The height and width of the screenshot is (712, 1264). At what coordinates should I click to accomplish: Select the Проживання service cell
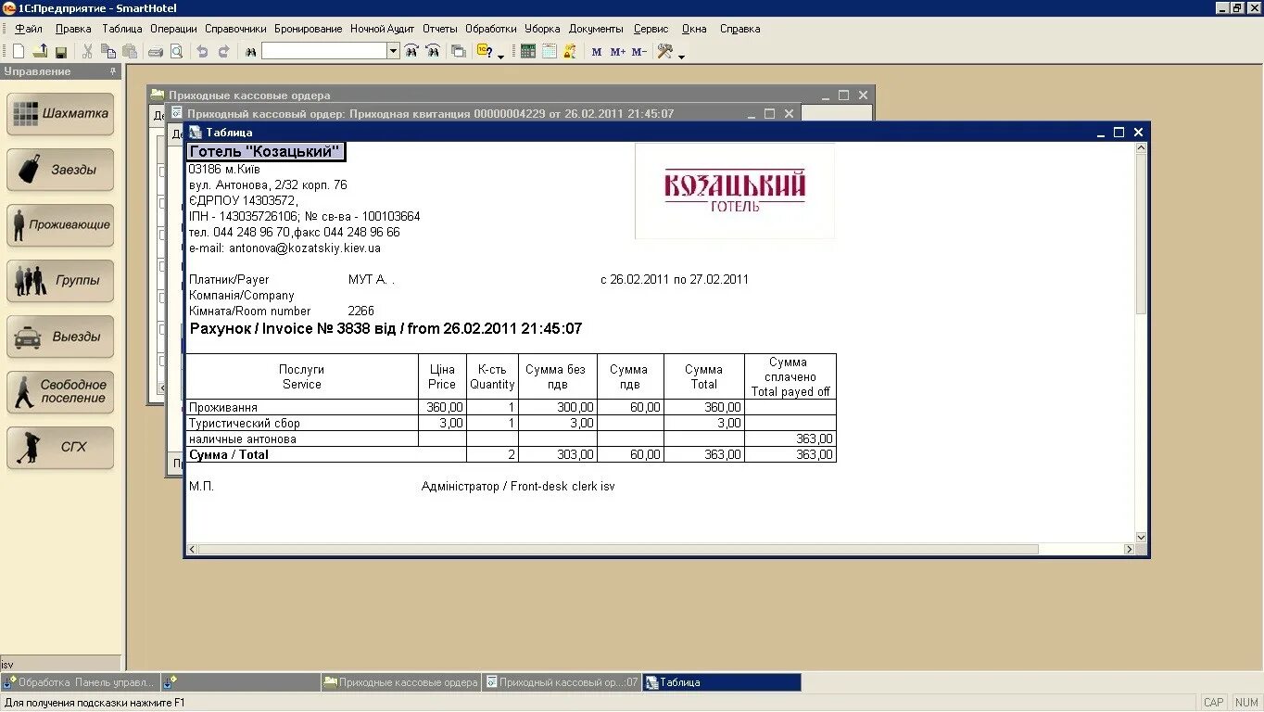[302, 408]
